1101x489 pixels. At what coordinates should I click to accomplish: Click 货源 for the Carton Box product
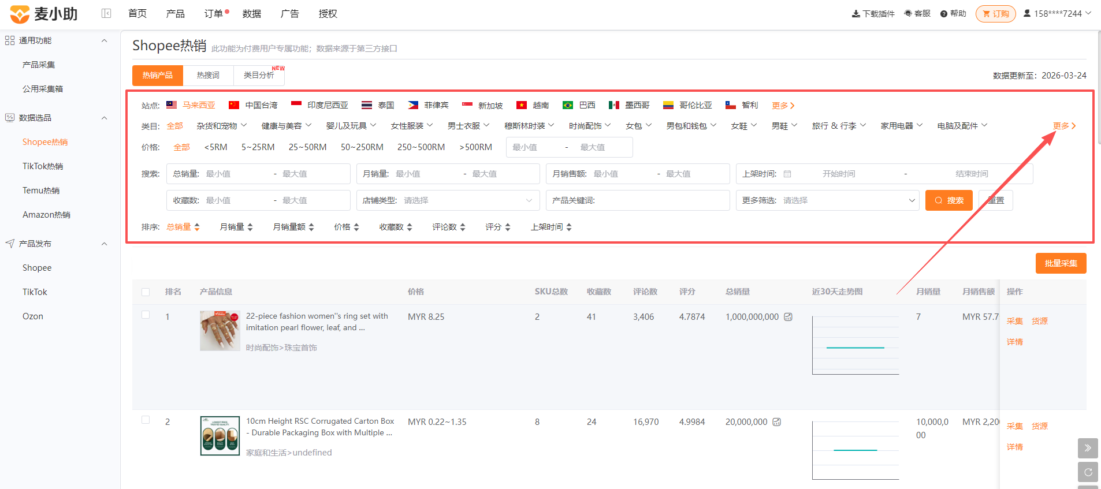click(1040, 426)
